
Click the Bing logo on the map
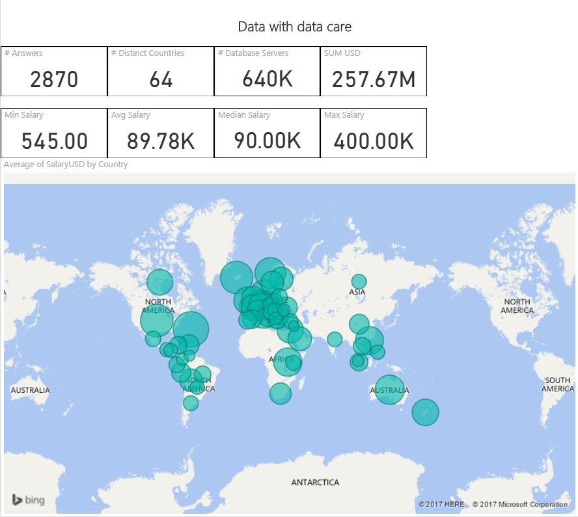(x=28, y=499)
